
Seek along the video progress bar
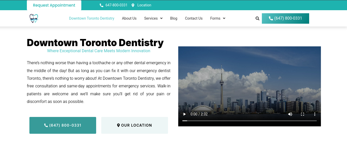[249, 121]
